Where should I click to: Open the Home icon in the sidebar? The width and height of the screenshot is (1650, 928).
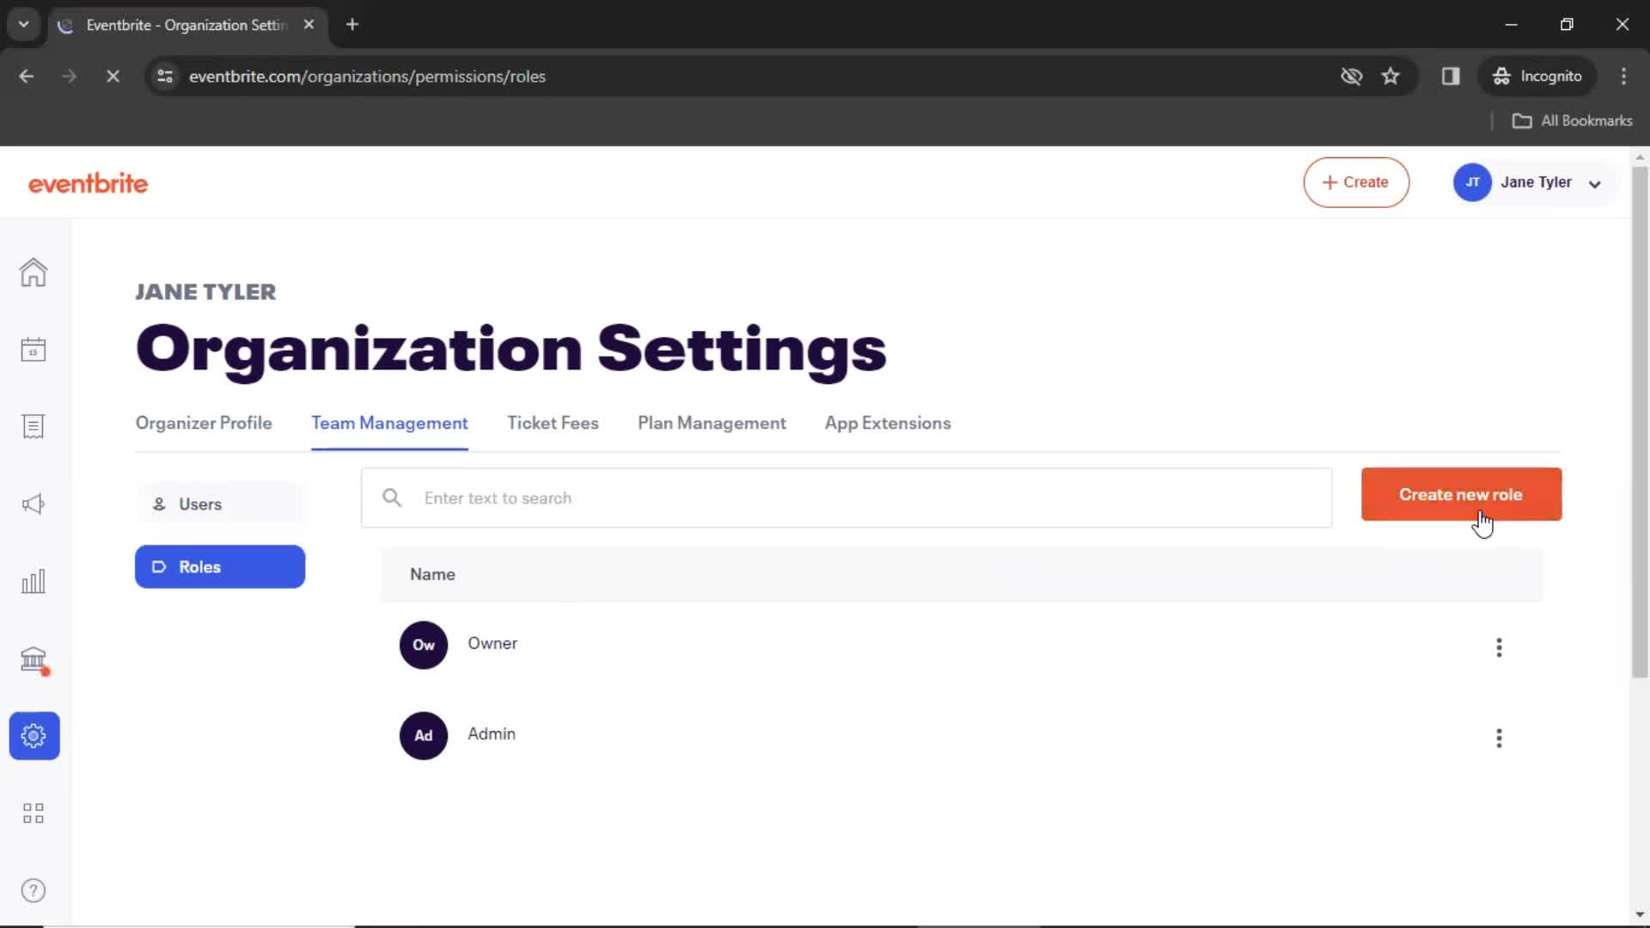[x=34, y=272]
